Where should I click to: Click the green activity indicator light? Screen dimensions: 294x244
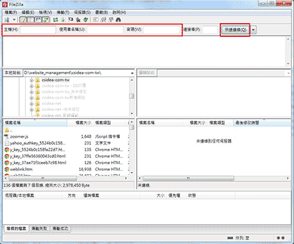[278, 238]
